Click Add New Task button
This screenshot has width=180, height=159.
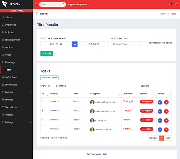(49, 78)
